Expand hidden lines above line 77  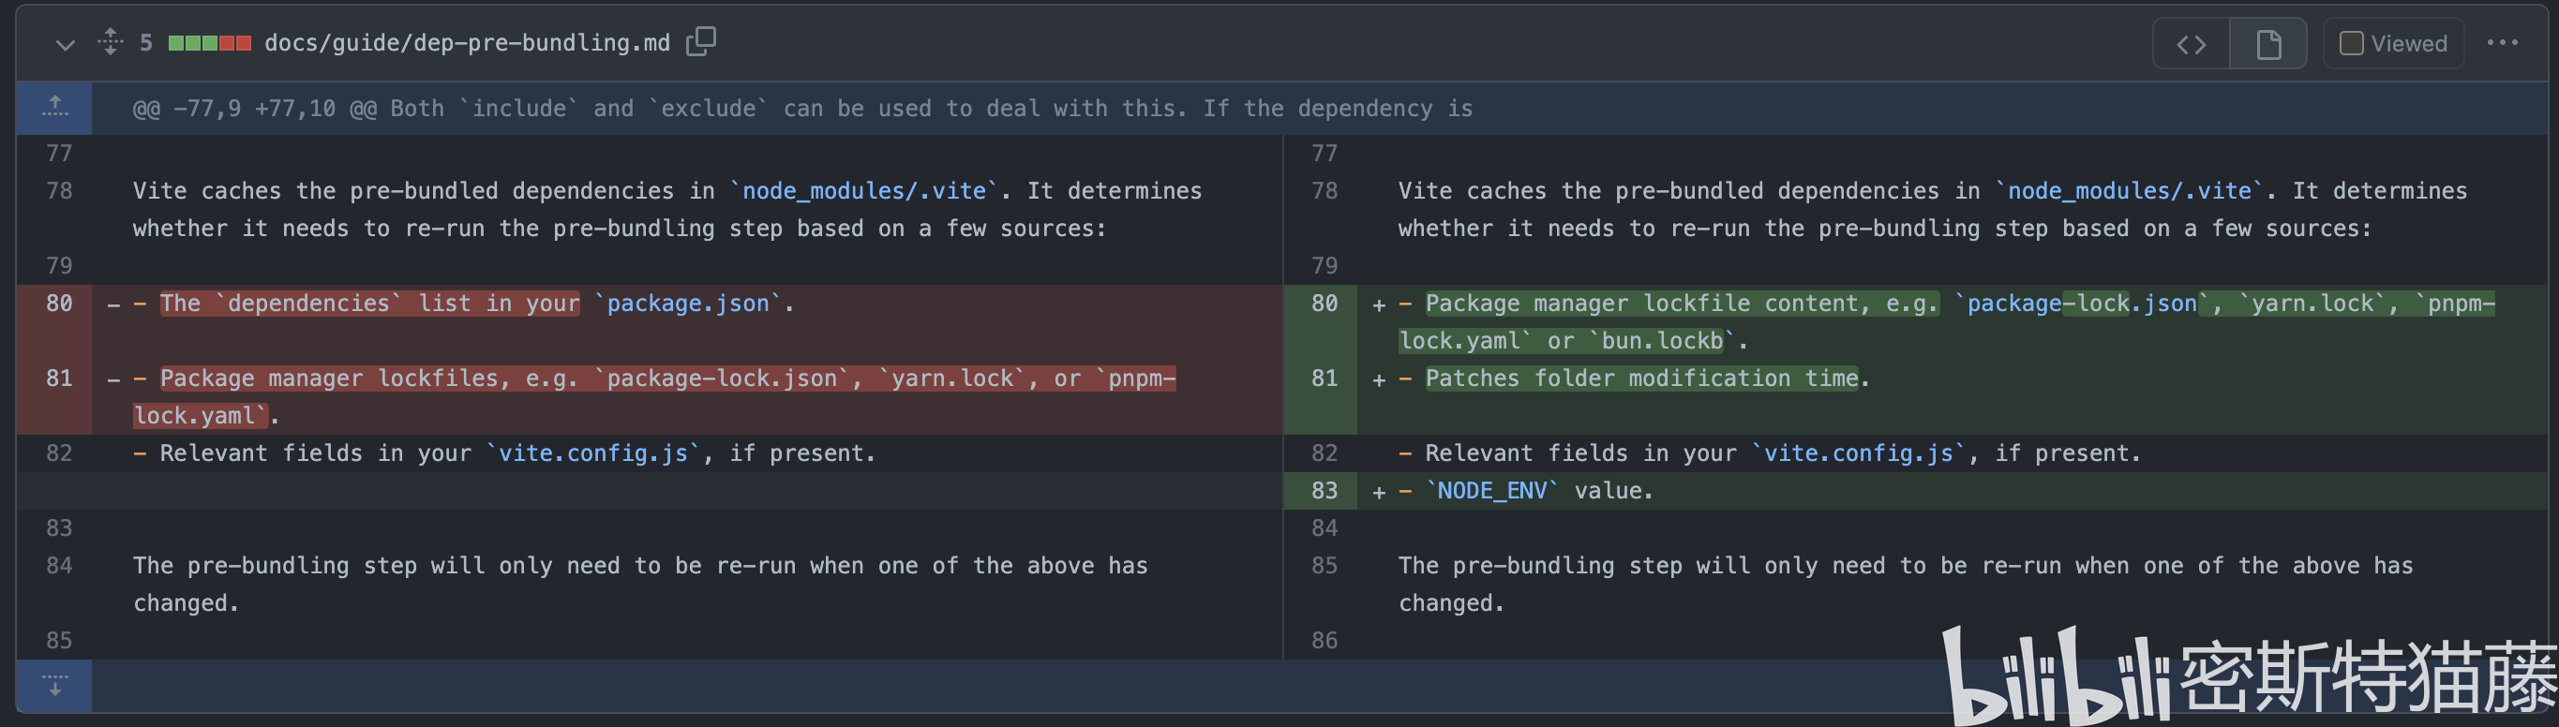click(x=54, y=107)
